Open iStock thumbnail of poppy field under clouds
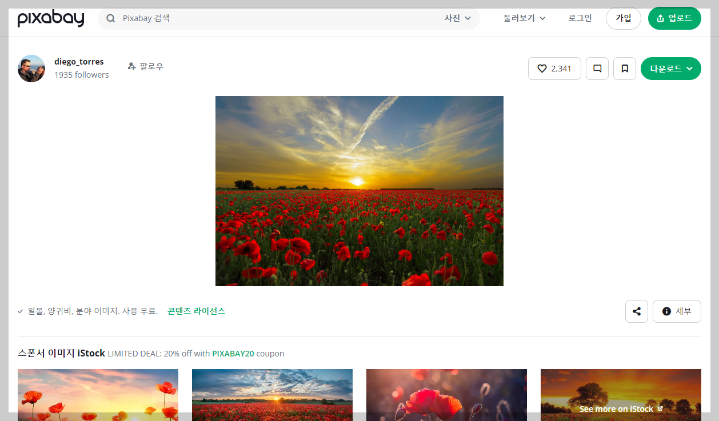This screenshot has width=719, height=421. click(x=272, y=395)
